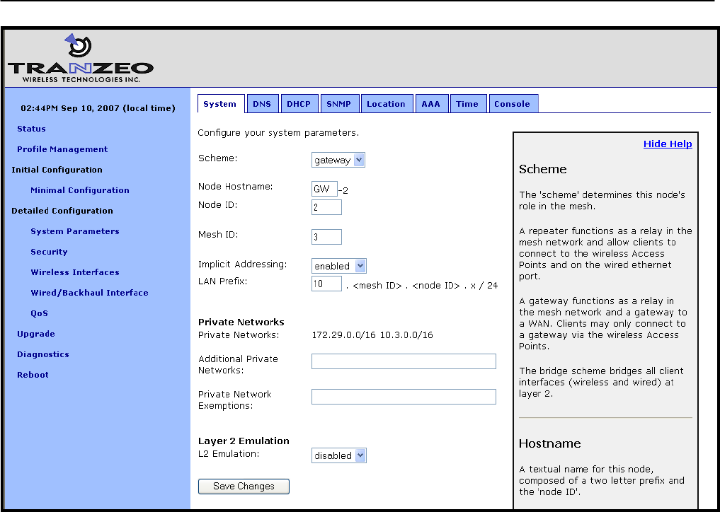
Task: Switch to the AAA tab
Action: tap(430, 104)
